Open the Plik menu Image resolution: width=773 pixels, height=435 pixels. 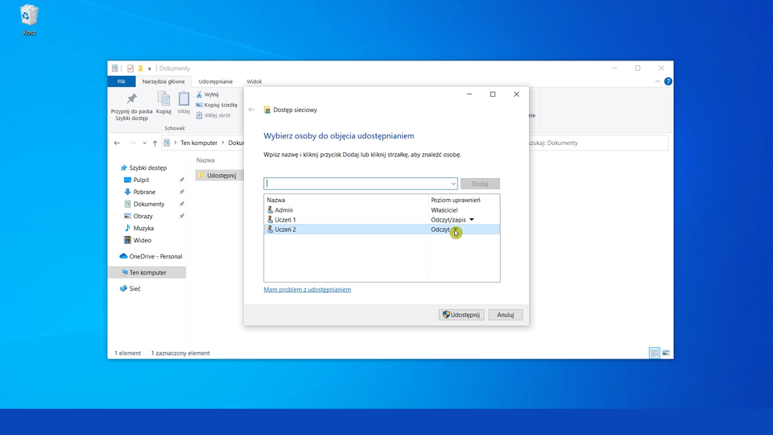[121, 81]
